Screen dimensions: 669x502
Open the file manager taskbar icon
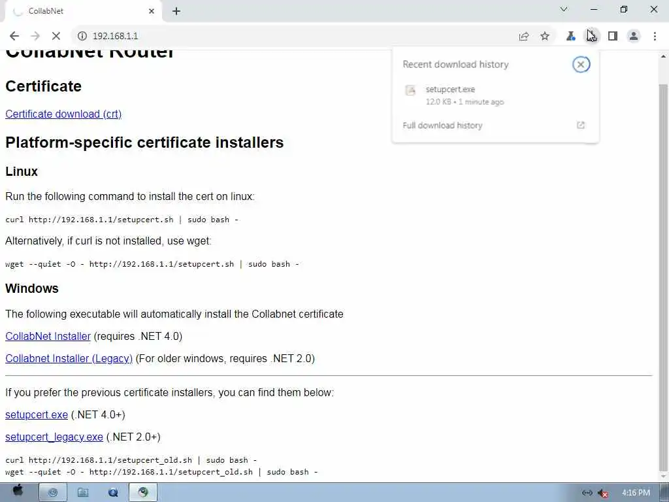[x=83, y=493]
